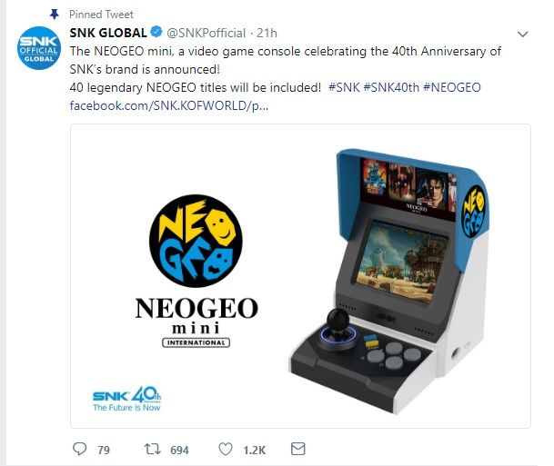
Task: Open the #NEOGEO hashtag
Action: point(452,87)
